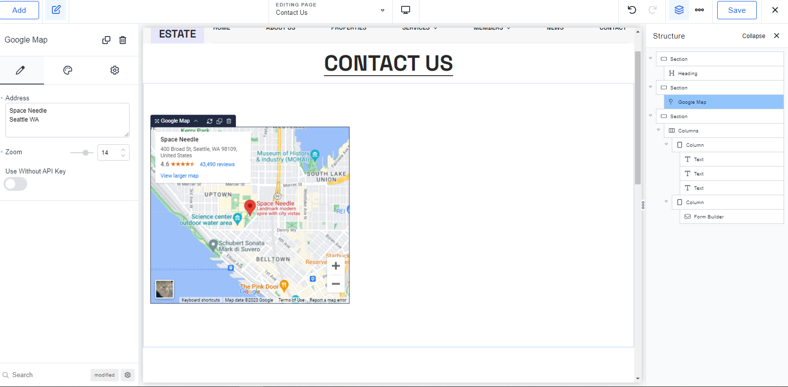Open the edit page icon in top bar
Screen dimensions: 788x387
(x=56, y=10)
